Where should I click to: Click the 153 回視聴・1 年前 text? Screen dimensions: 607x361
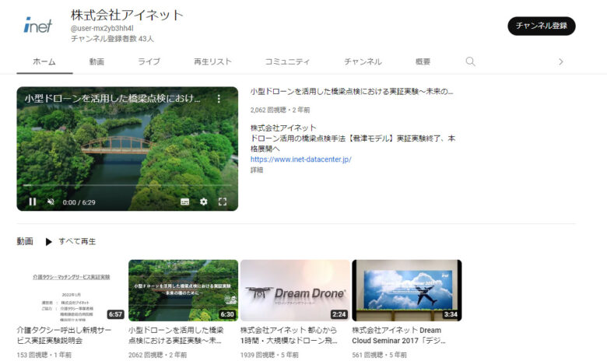pyautogui.click(x=44, y=355)
